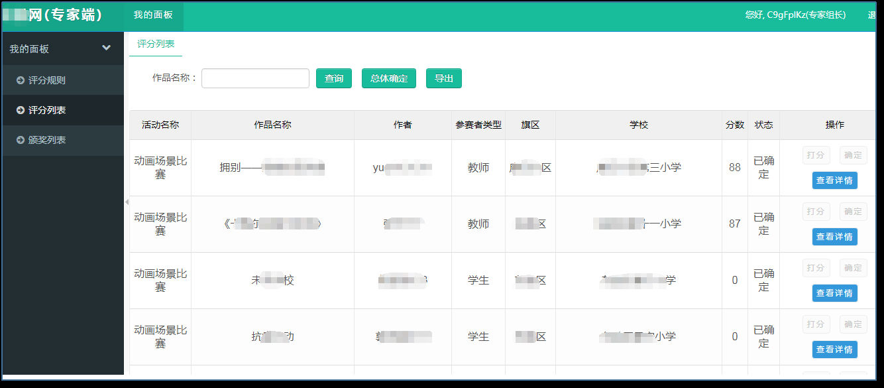Click the 确定 button in the second row
The image size is (884, 388).
coord(853,211)
